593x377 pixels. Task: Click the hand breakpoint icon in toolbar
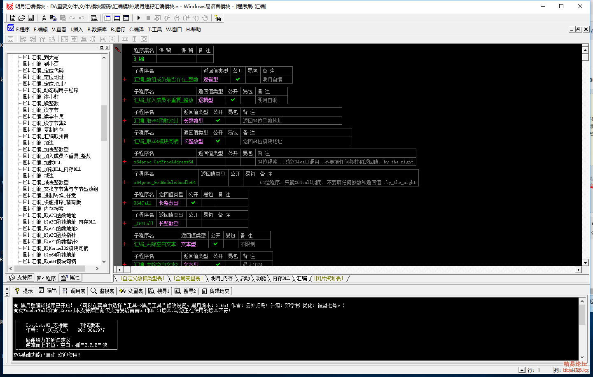(x=205, y=18)
